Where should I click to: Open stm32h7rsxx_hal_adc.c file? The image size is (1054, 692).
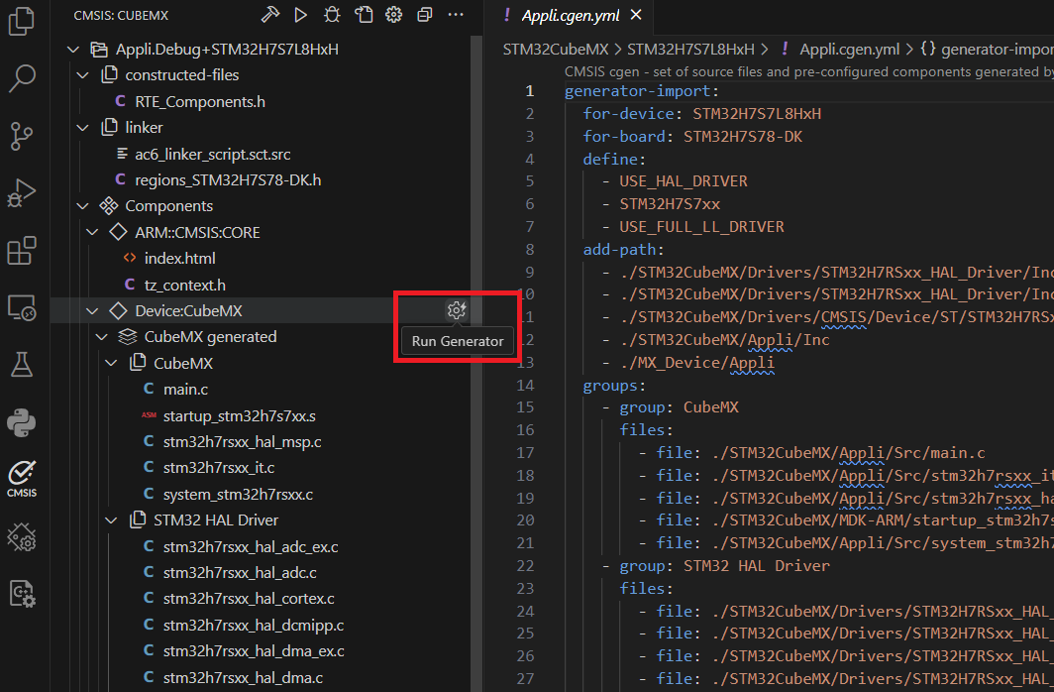(x=240, y=573)
